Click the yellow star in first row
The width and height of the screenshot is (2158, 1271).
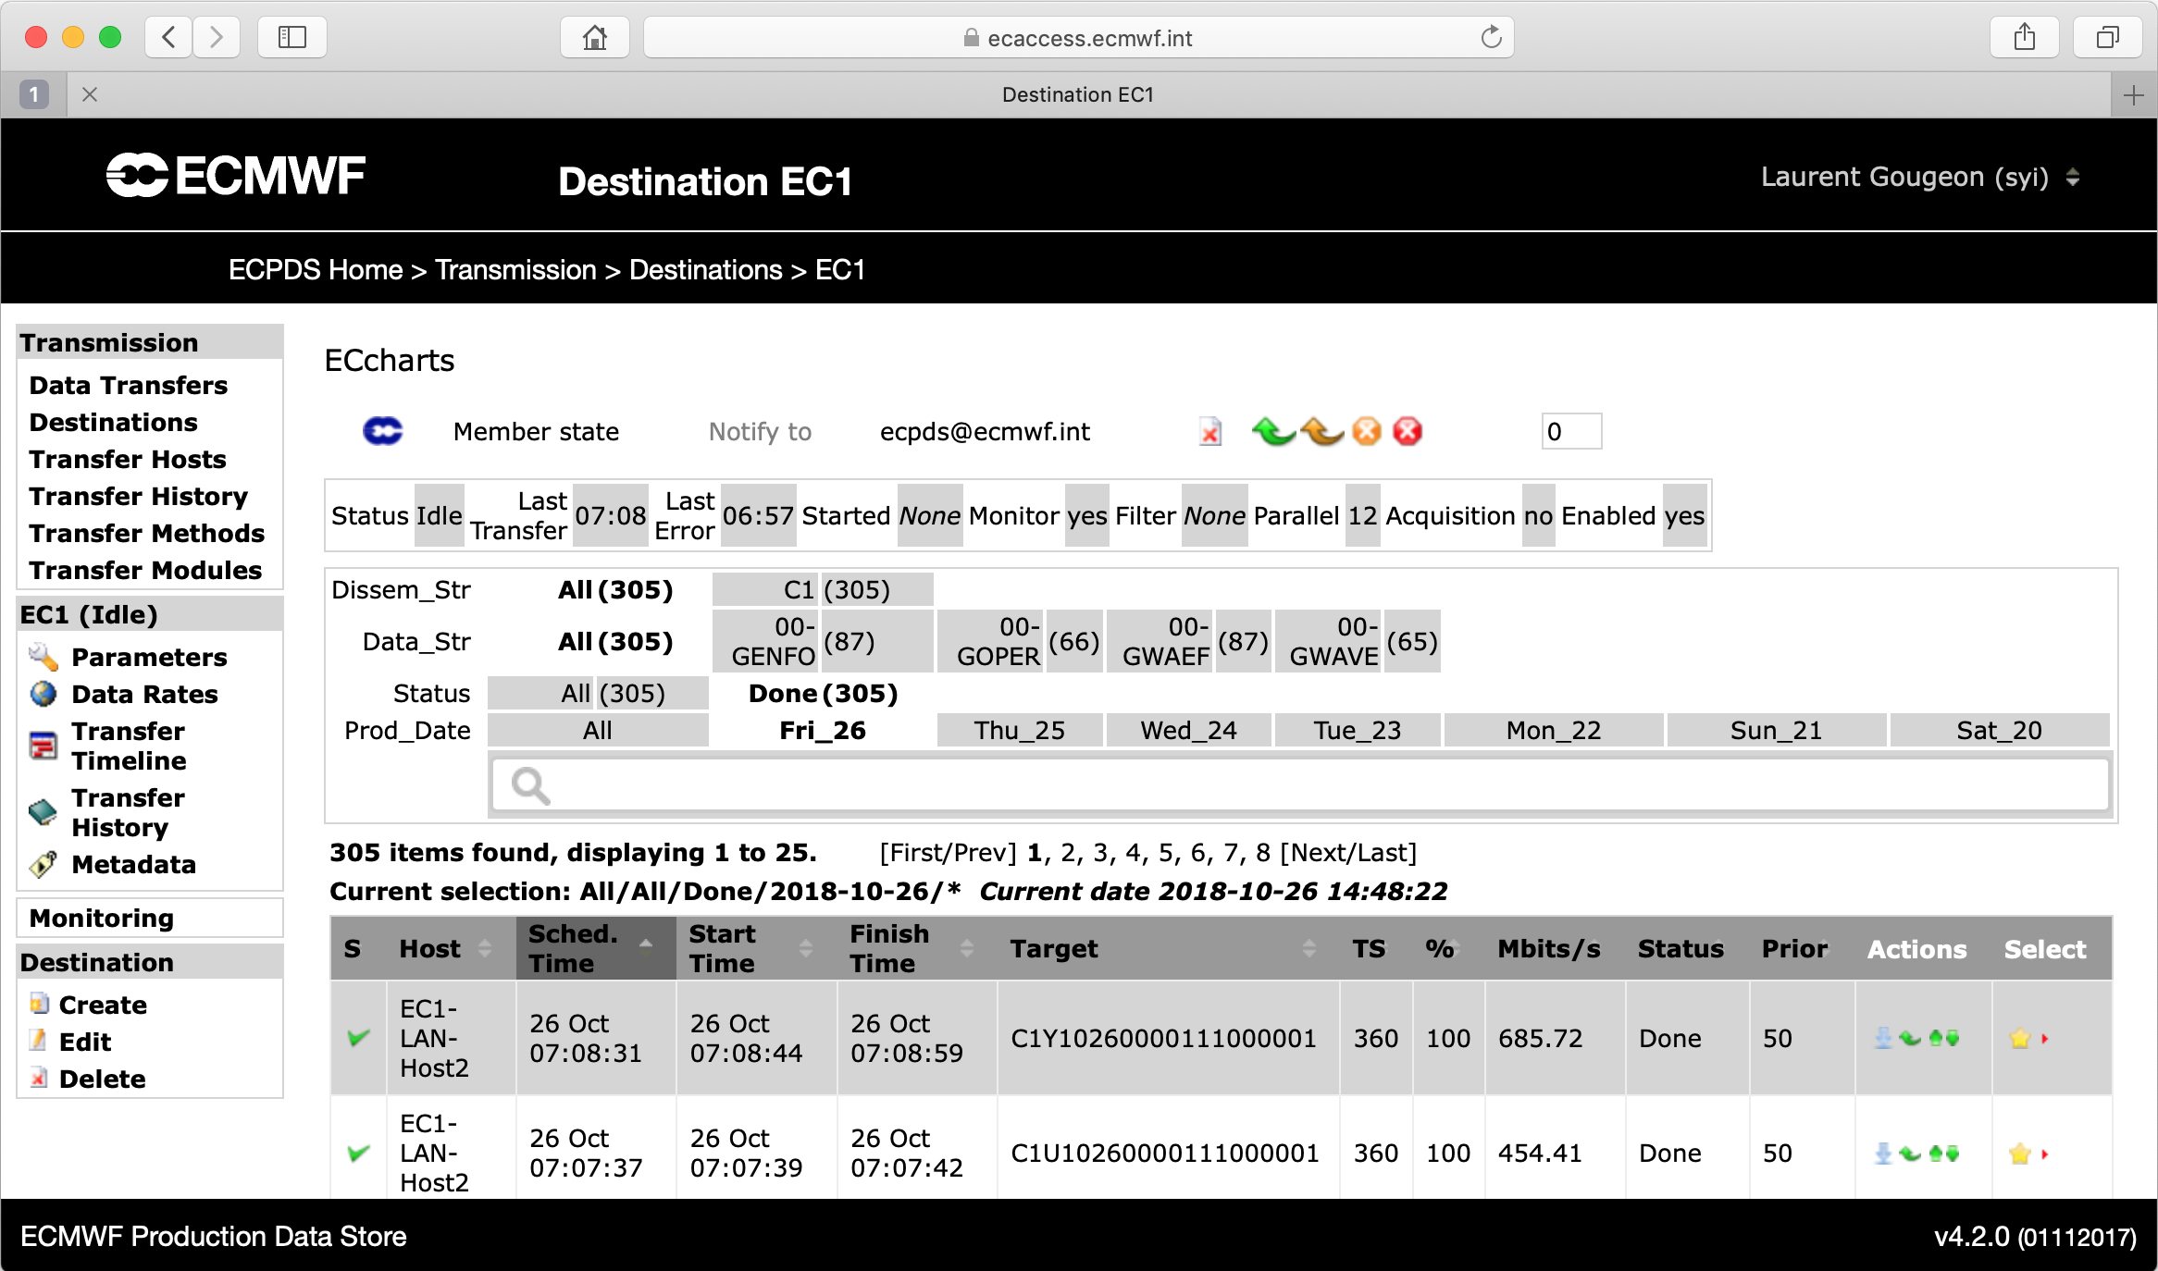coord(2020,1038)
